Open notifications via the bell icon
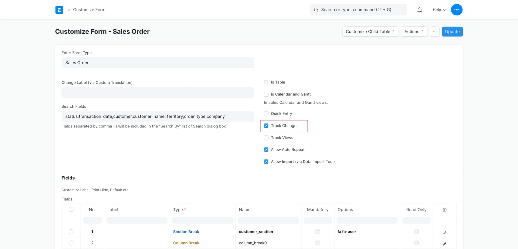518x249 pixels. [419, 9]
